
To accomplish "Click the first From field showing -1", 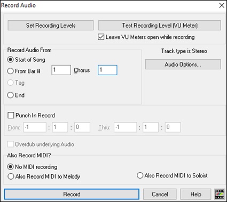I will [x=35, y=127].
